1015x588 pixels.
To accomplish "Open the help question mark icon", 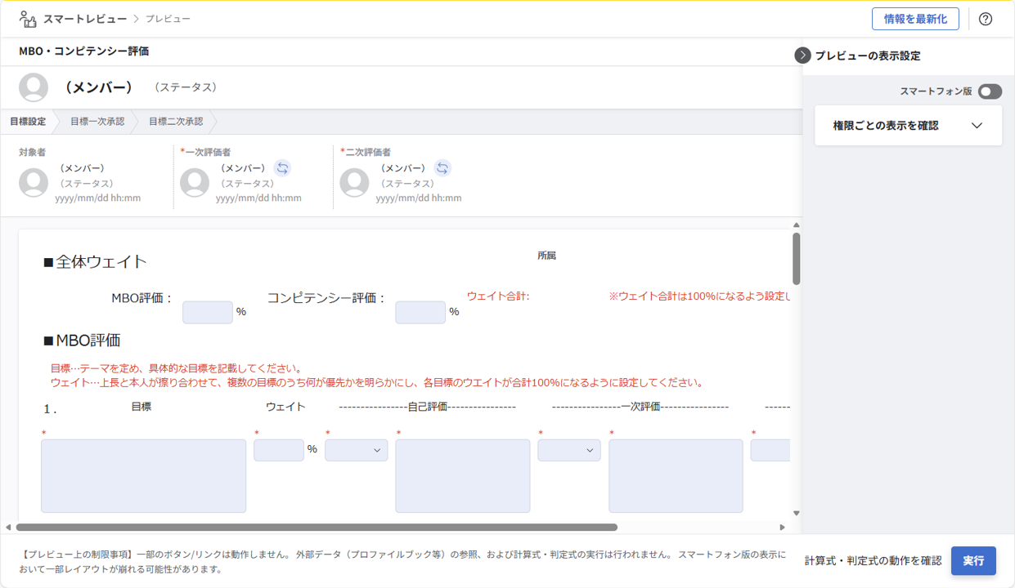I will (985, 19).
